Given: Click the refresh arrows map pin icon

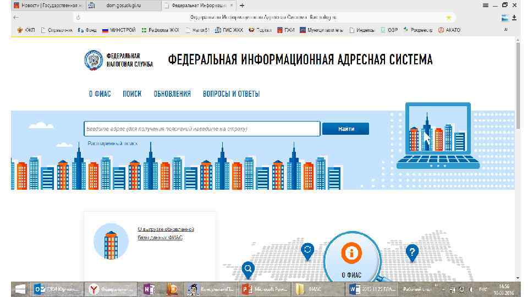Looking at the screenshot, I should click(x=307, y=251).
